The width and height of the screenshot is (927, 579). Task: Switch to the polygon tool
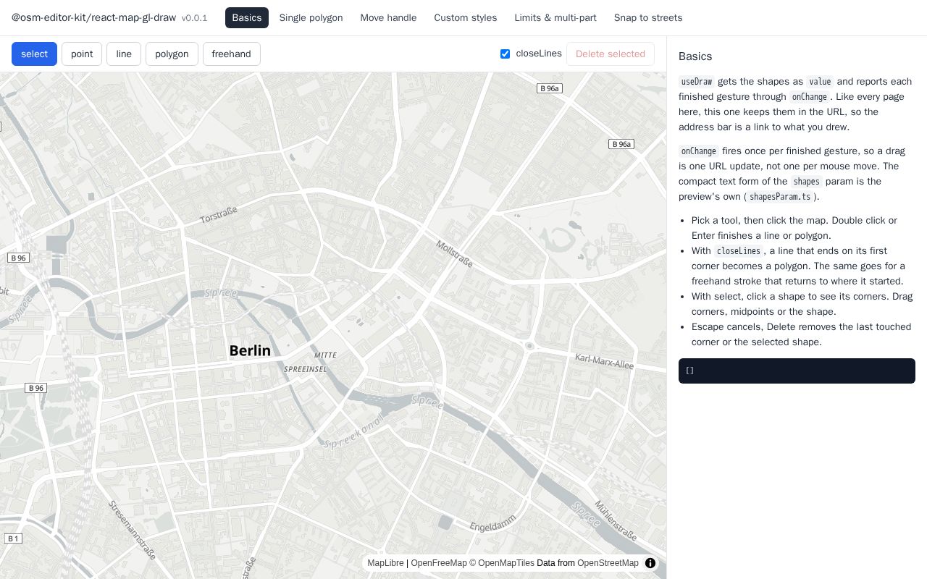172,54
